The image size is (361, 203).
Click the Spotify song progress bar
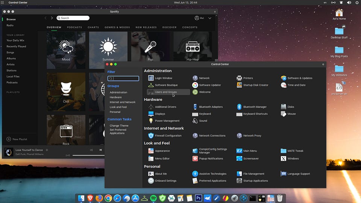(88, 155)
